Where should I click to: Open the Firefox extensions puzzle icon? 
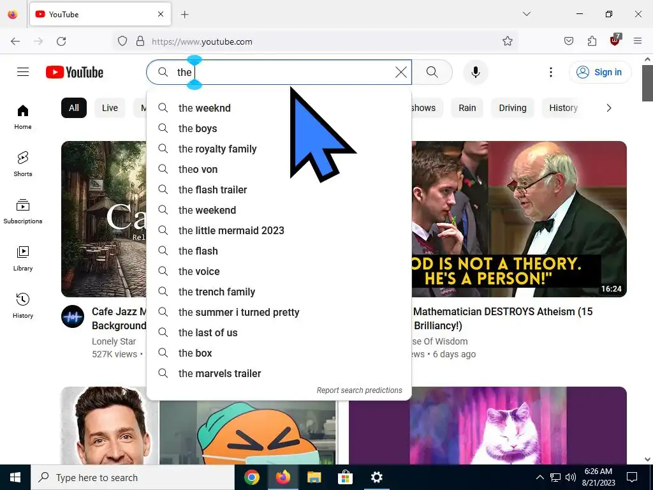(592, 41)
